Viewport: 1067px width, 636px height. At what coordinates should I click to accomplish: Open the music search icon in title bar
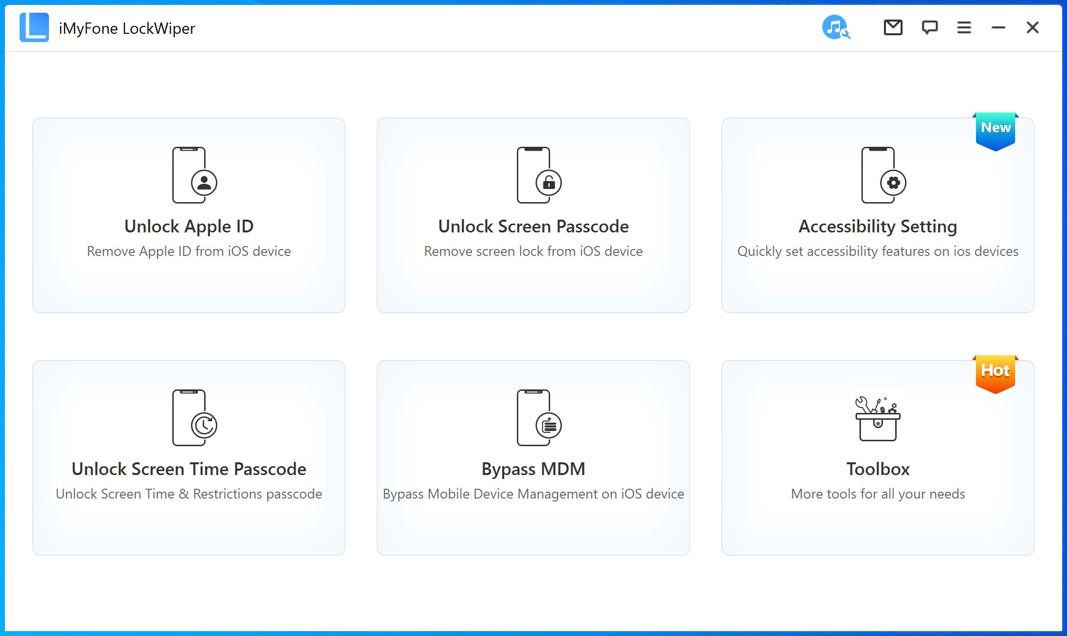835,27
